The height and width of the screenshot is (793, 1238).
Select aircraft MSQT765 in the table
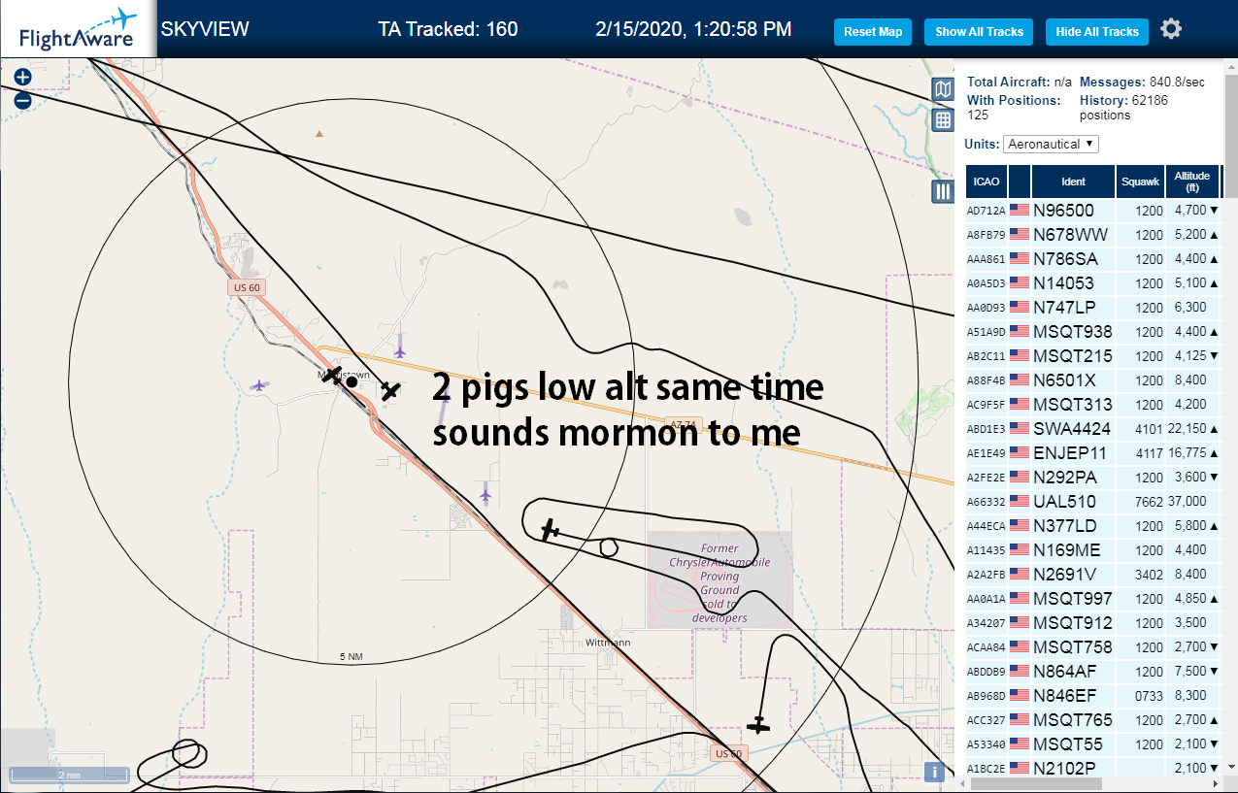1093,719
